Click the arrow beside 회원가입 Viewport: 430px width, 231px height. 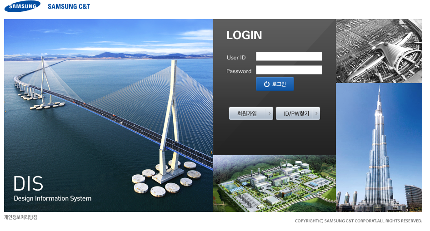[x=269, y=113]
